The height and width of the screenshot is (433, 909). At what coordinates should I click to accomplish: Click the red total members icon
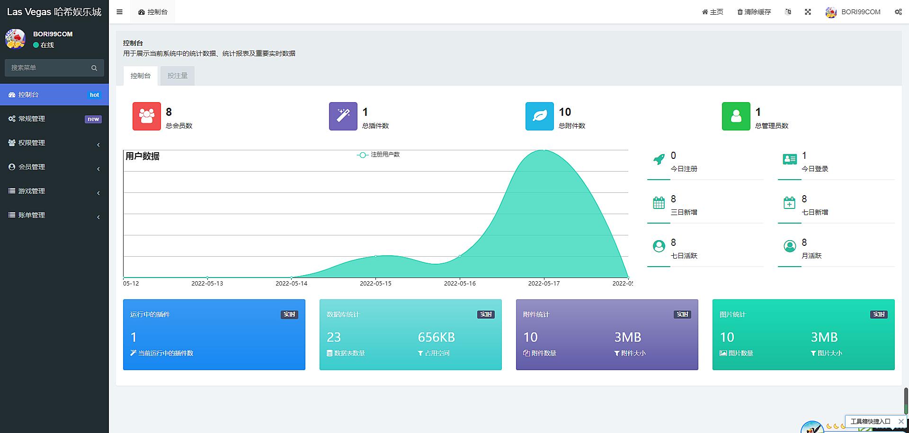(146, 116)
